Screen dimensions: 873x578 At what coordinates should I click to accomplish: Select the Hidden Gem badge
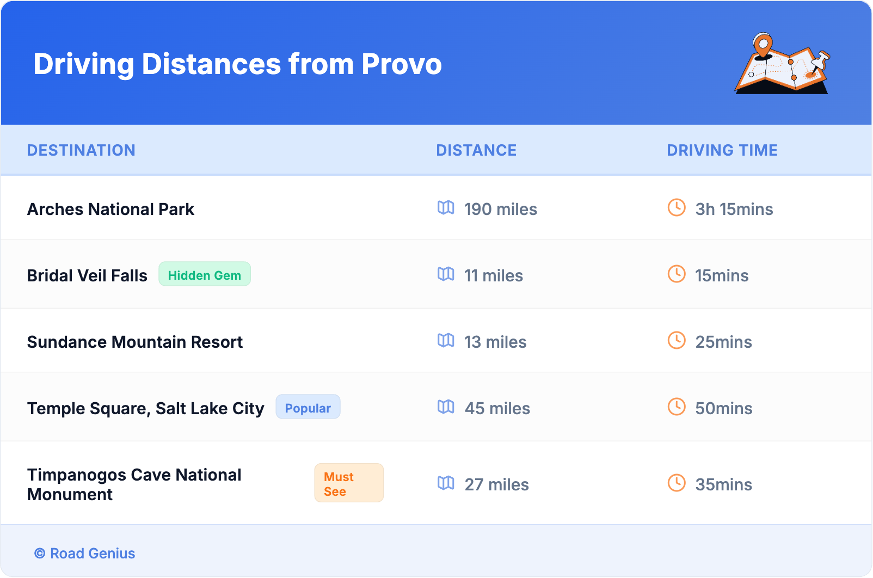click(205, 275)
